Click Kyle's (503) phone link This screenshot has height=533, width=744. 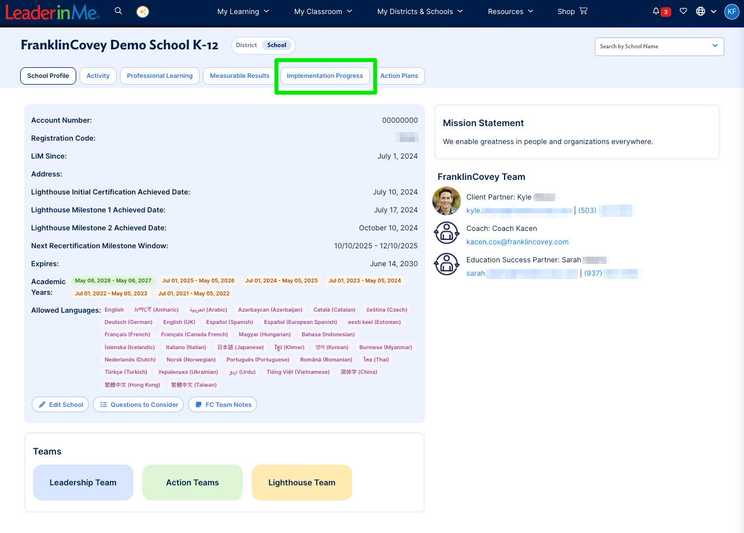pos(606,211)
